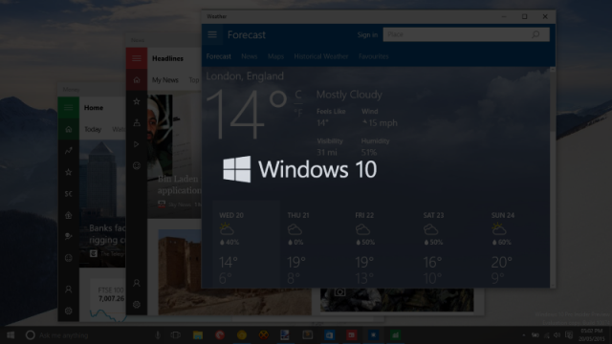Open Currencies icon in Money sidebar
This screenshot has width=612, height=344.
[x=69, y=193]
